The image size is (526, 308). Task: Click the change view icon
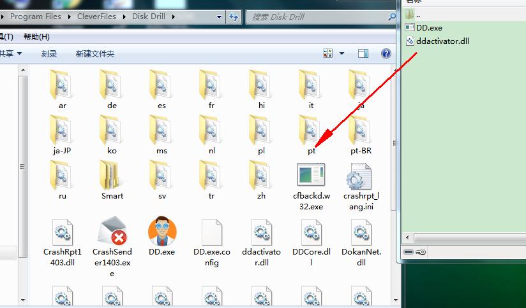click(327, 53)
